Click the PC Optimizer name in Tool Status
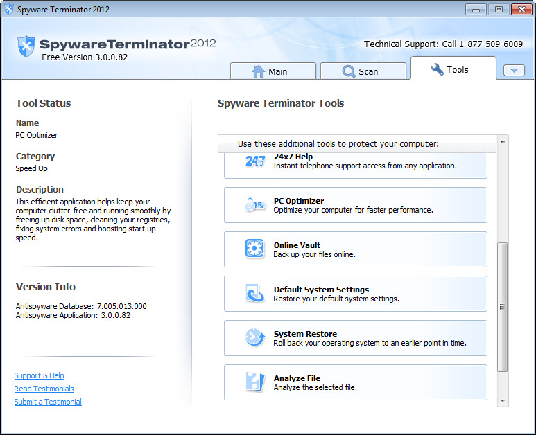Image resolution: width=536 pixels, height=435 pixels. (37, 135)
